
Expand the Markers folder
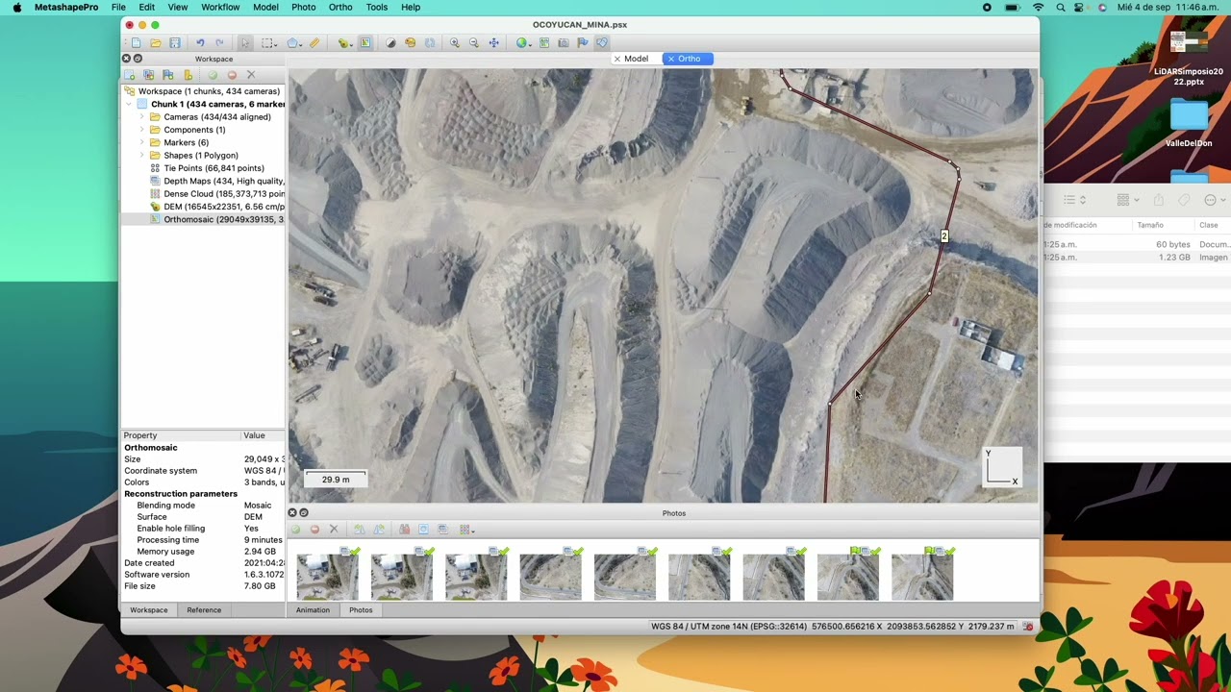click(142, 142)
